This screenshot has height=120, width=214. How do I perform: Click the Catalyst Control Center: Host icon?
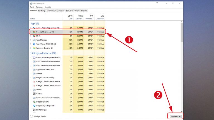[34, 82]
